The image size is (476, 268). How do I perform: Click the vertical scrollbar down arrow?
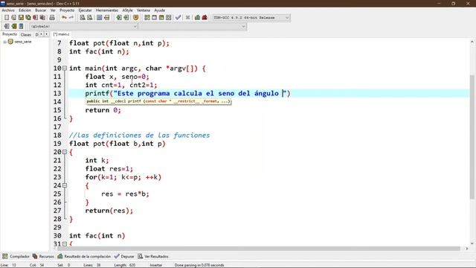pos(472,243)
